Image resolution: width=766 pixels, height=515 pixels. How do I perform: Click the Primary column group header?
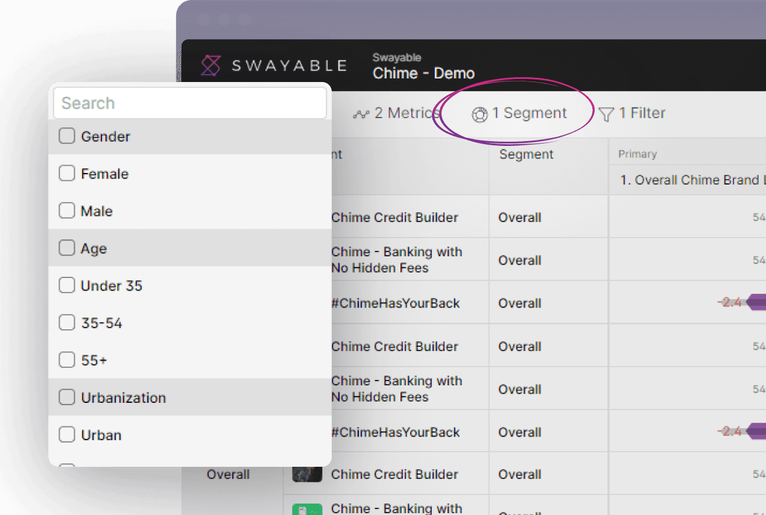[637, 154]
